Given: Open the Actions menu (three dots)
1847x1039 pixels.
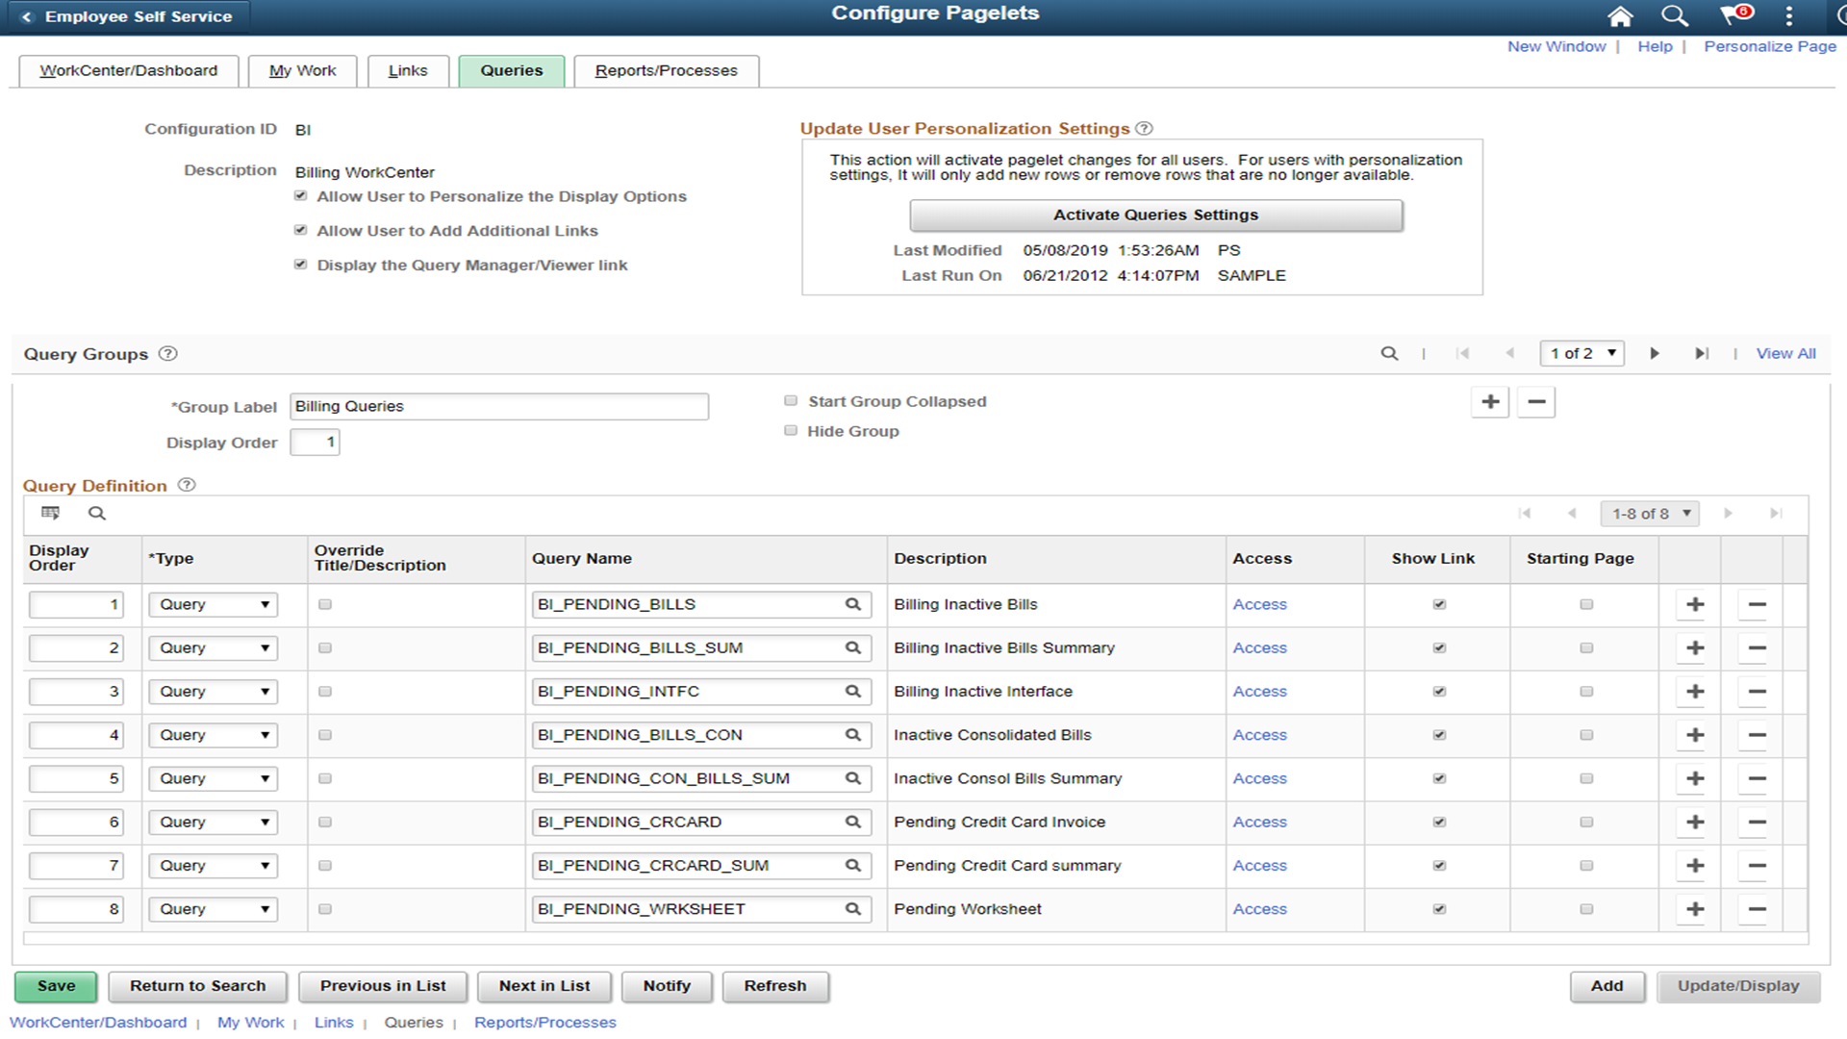Looking at the screenshot, I should (1788, 16).
